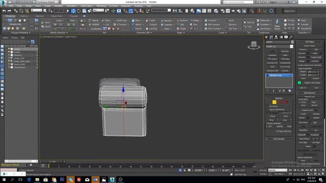Image resolution: width=326 pixels, height=183 pixels.
Task: Click the Slice Plane button
Action: click(x=303, y=123)
